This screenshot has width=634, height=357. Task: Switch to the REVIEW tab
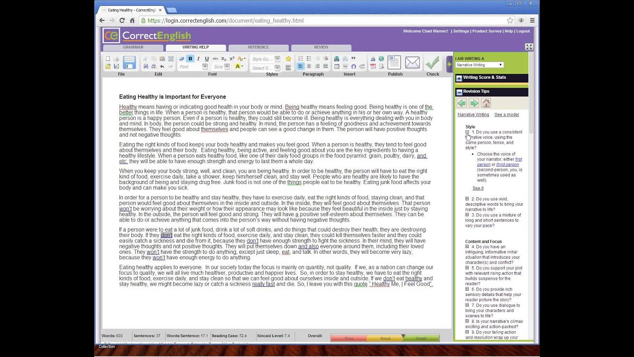coord(321,48)
